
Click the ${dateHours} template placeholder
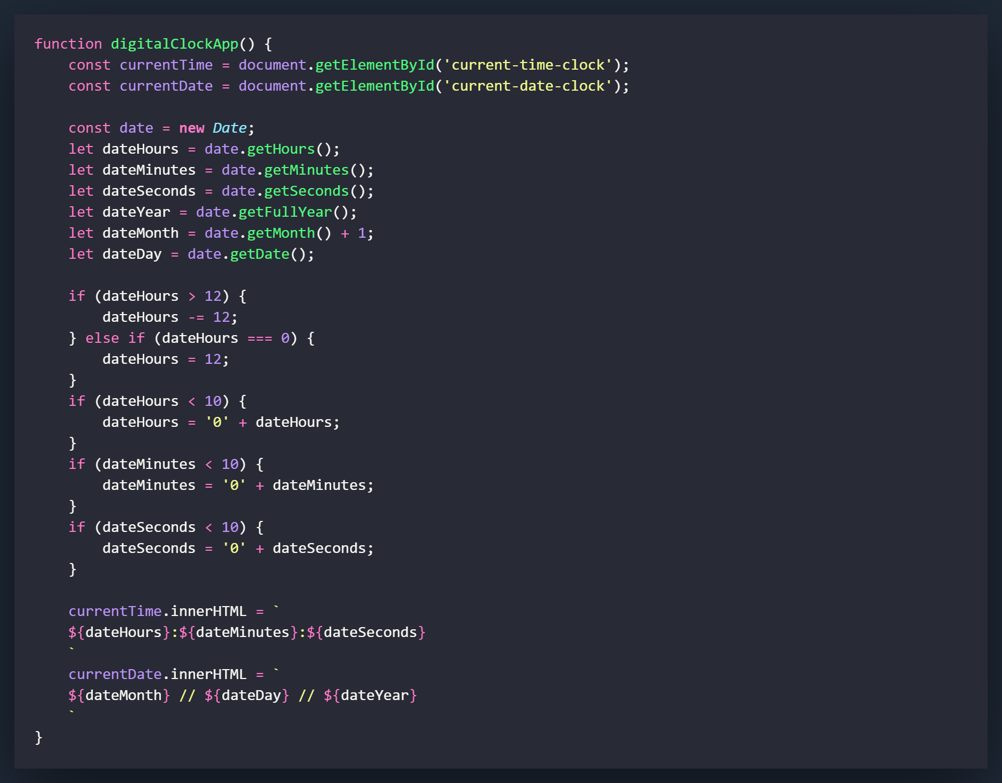[119, 633]
